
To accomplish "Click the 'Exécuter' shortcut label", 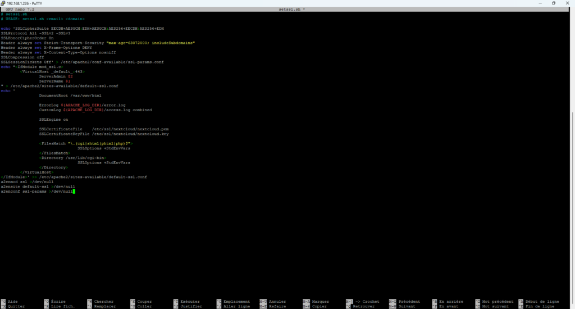I will [x=190, y=302].
